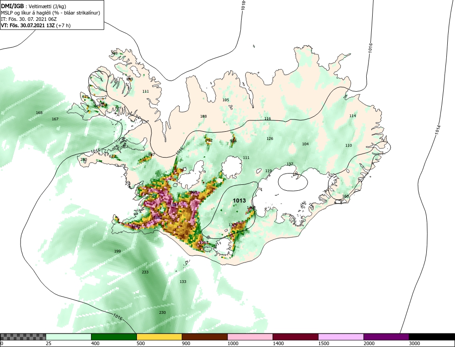Click the ocean value 168
Screen dimensions: 455x347
click(39, 113)
